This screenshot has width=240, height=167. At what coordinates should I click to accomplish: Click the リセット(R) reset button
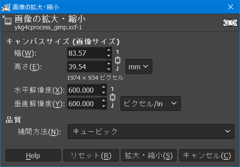click(91, 156)
